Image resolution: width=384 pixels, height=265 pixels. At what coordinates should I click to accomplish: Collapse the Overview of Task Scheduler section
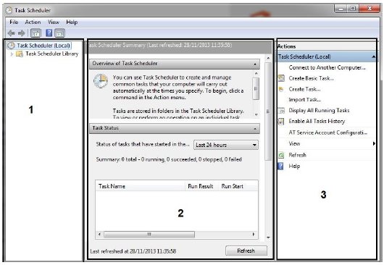pos(255,64)
